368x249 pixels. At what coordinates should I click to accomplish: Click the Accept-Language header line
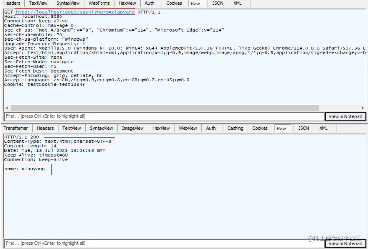tap(97, 80)
